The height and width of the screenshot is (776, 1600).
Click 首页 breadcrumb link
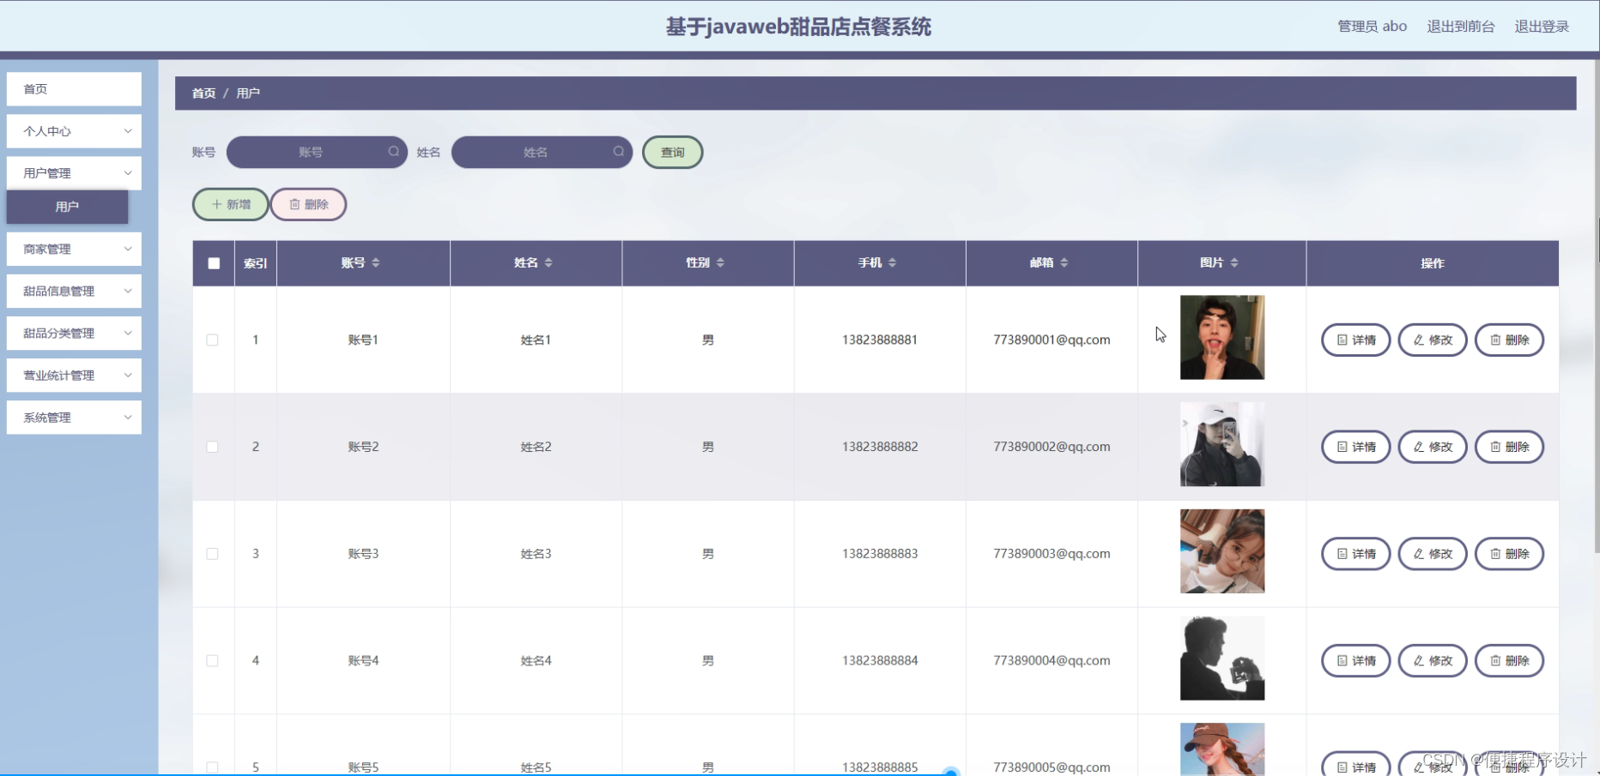pyautogui.click(x=203, y=93)
